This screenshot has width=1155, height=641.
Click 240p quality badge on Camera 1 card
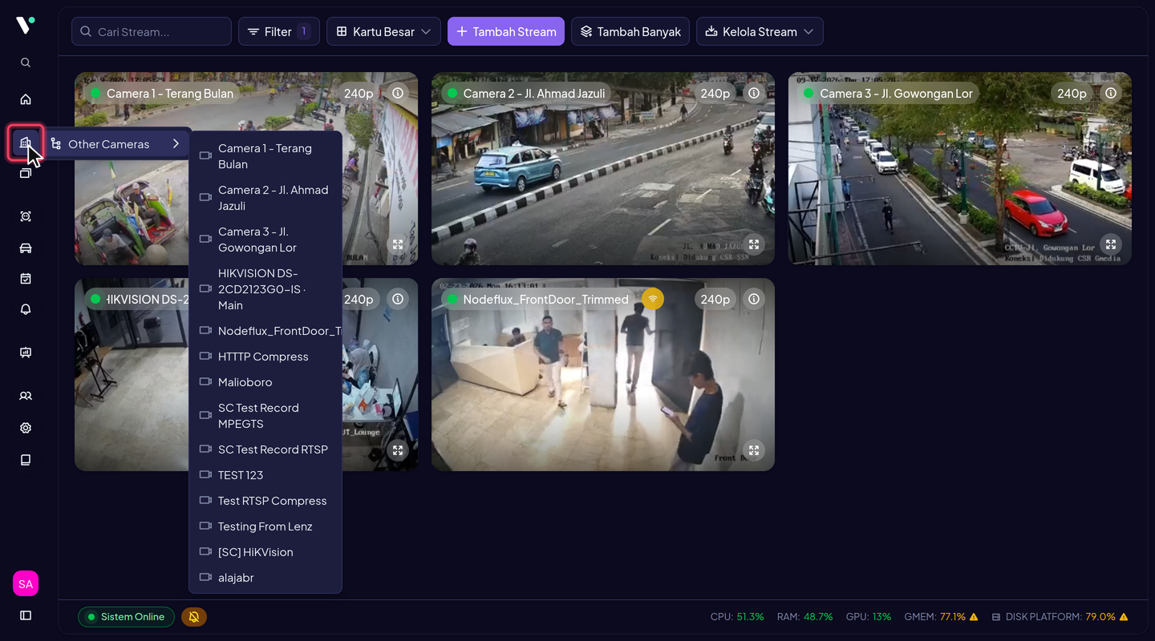point(359,94)
